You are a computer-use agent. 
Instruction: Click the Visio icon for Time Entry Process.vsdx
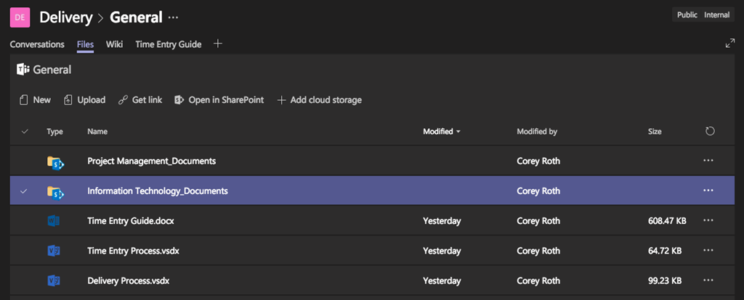(54, 250)
